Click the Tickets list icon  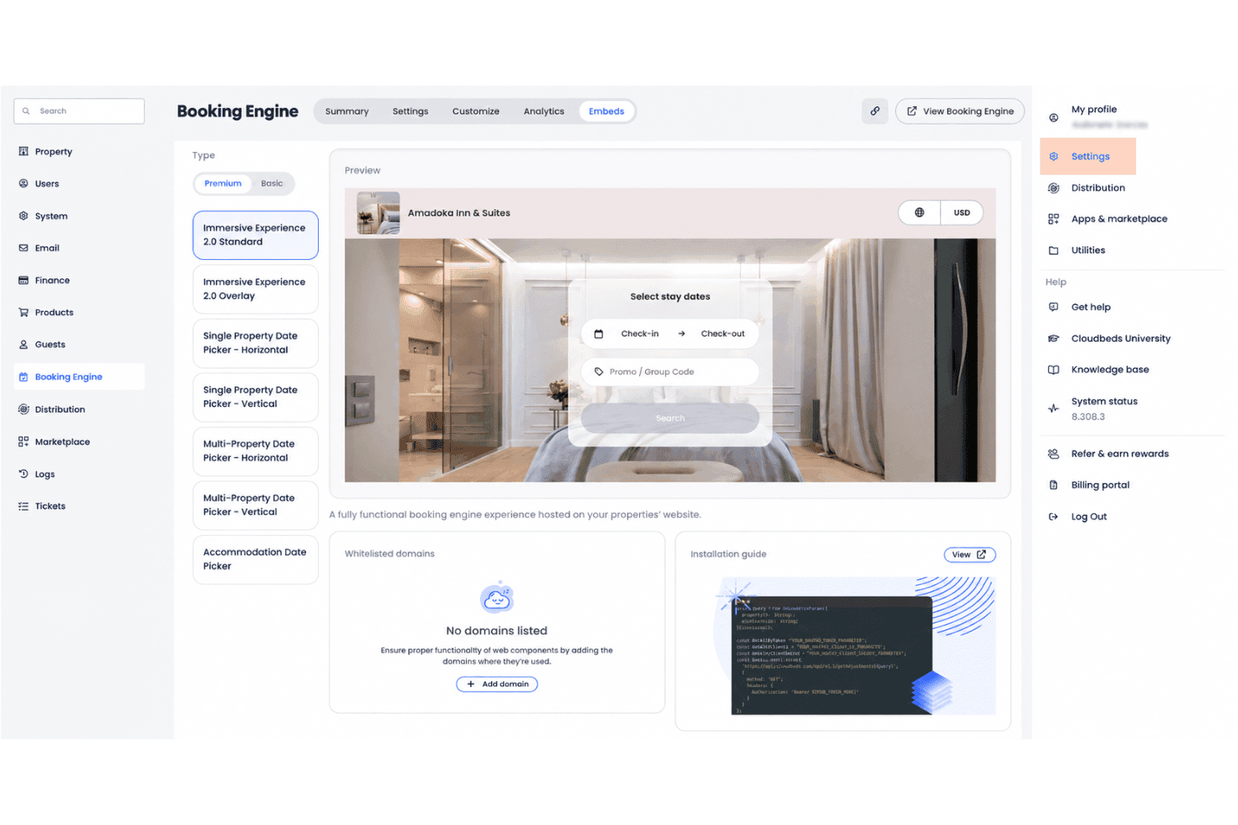[x=23, y=506]
